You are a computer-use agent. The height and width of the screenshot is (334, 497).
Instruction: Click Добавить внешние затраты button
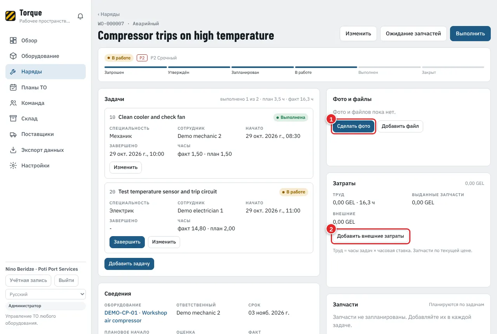[370, 236]
